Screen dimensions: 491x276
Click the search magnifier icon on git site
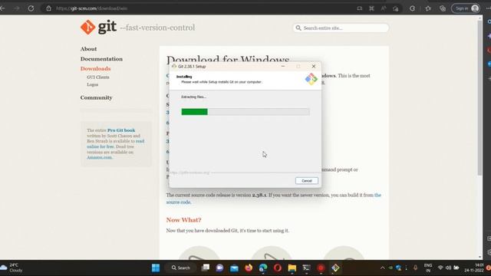click(x=298, y=28)
